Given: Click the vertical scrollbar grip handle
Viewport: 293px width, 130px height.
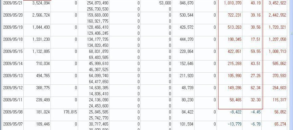Looking at the screenshot, I should click(291, 33).
